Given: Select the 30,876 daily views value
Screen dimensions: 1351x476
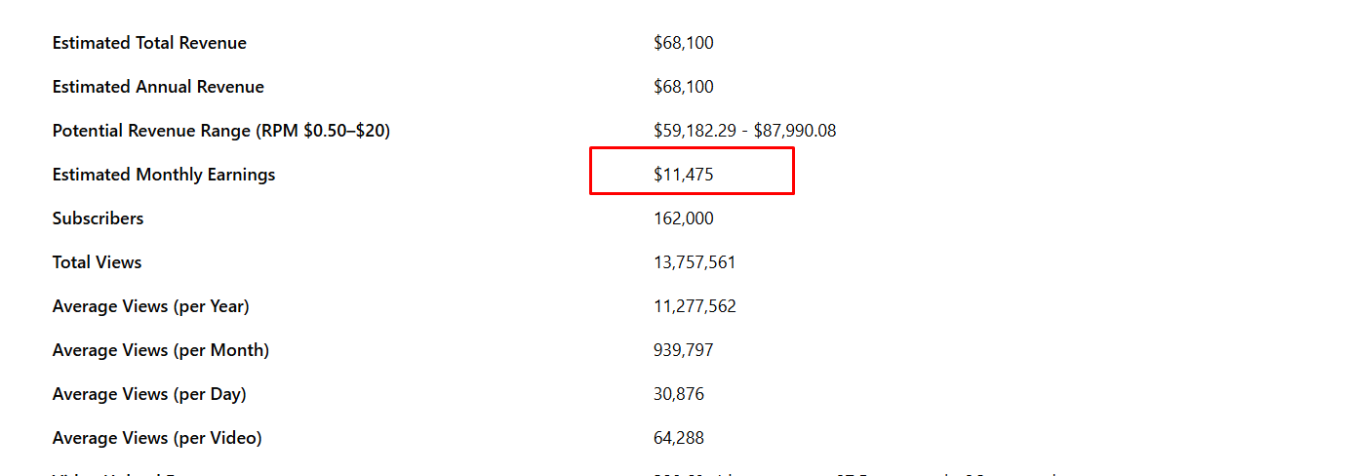Looking at the screenshot, I should 679,394.
